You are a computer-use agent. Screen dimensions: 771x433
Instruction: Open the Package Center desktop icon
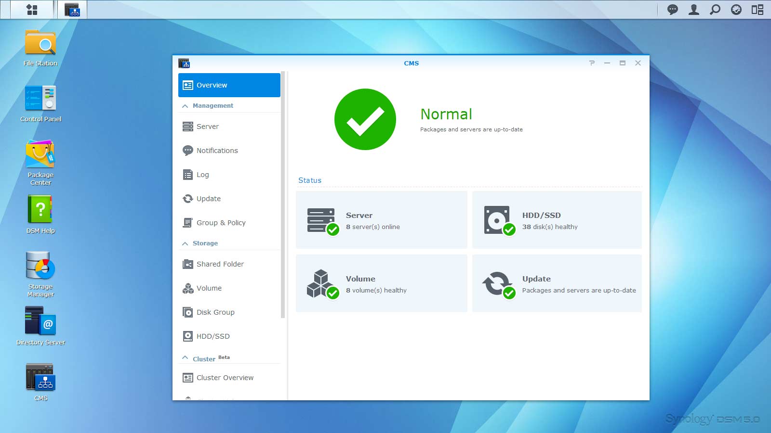[40, 155]
